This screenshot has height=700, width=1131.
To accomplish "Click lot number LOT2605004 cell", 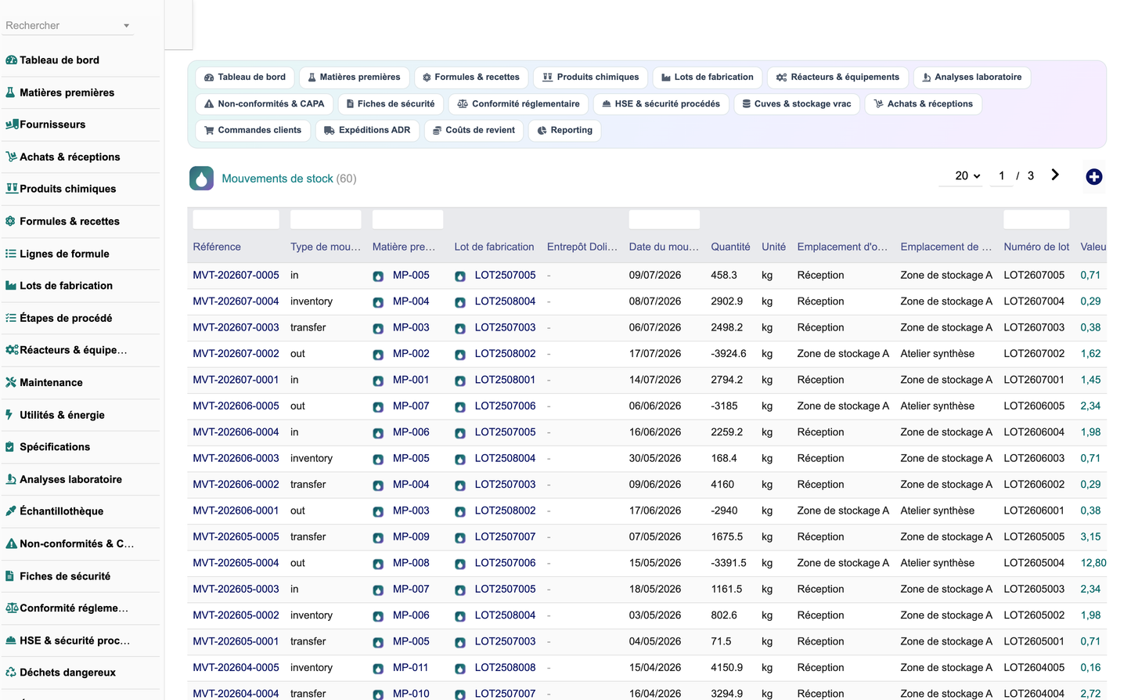I will pyautogui.click(x=1034, y=563).
